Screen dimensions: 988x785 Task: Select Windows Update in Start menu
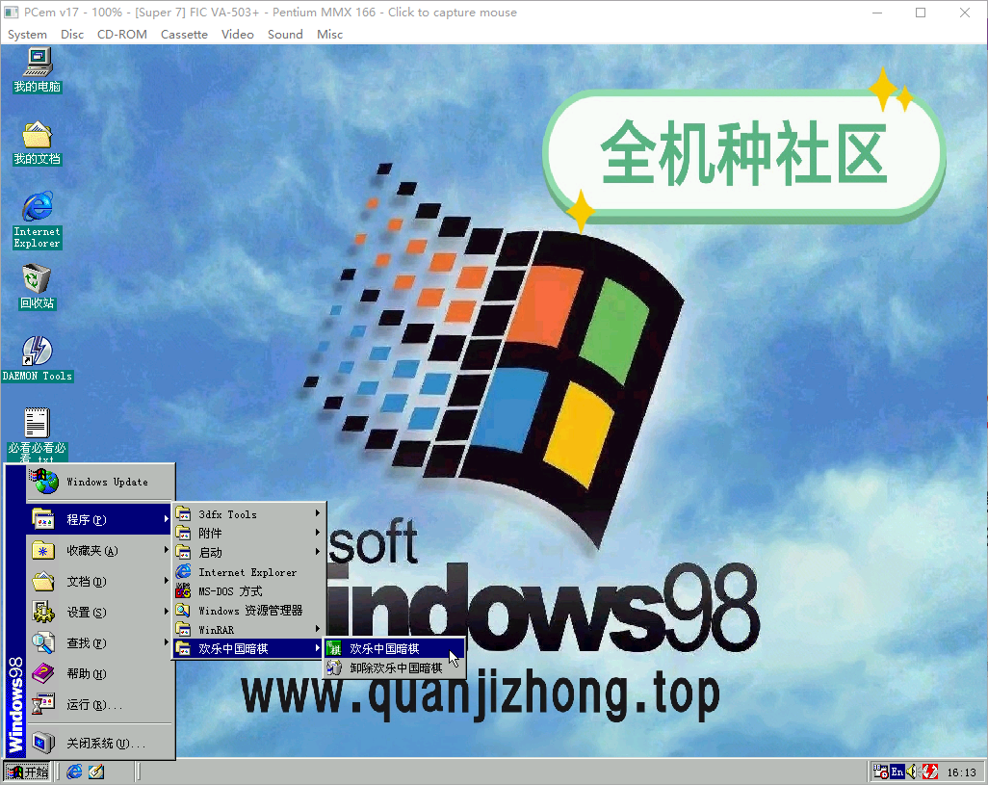pyautogui.click(x=100, y=482)
